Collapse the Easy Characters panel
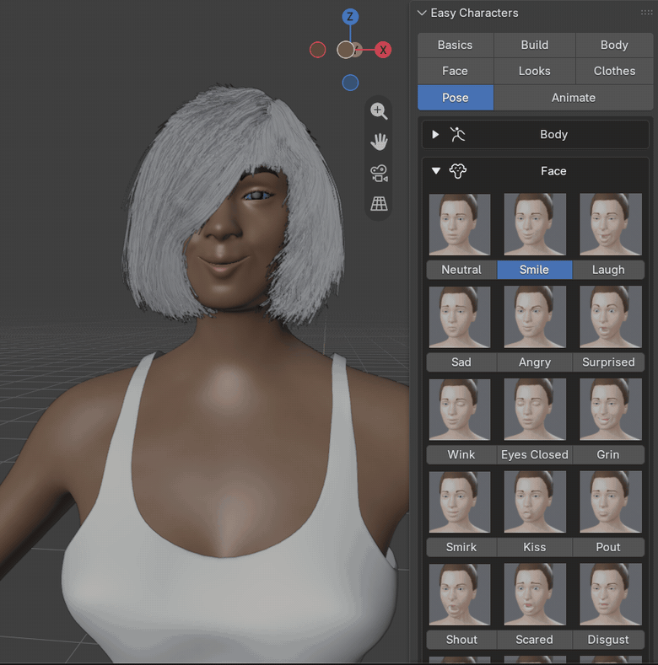The width and height of the screenshot is (658, 665). coord(422,13)
